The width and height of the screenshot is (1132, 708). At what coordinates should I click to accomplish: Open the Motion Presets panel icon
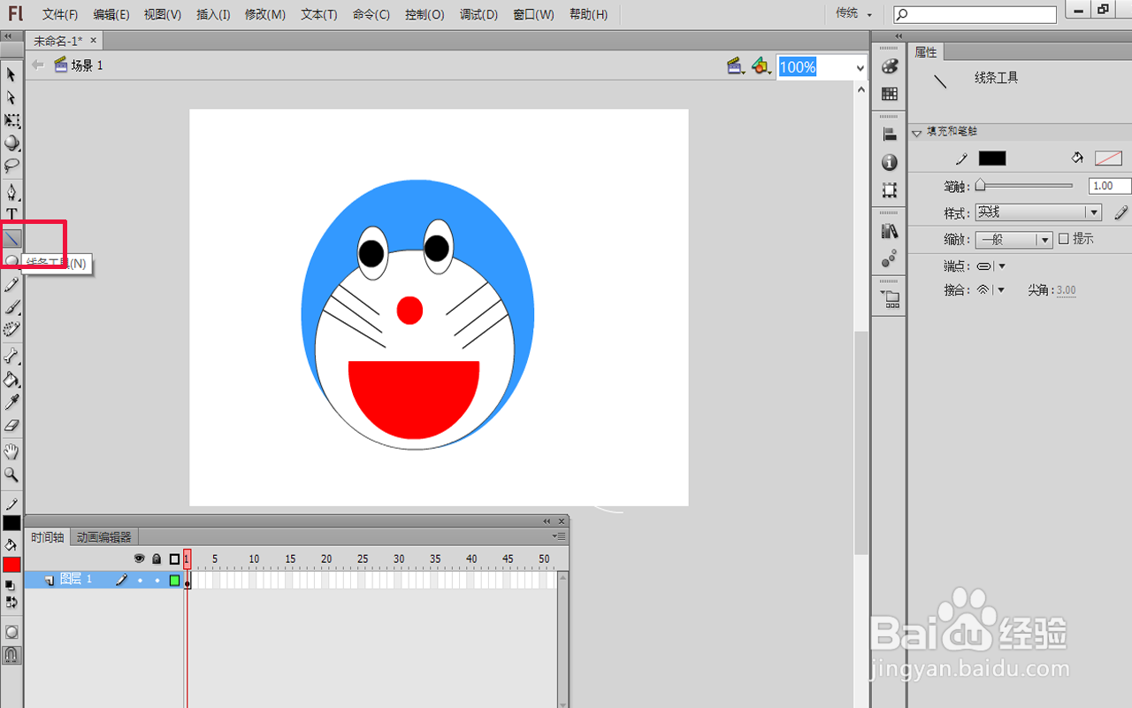pyautogui.click(x=890, y=258)
